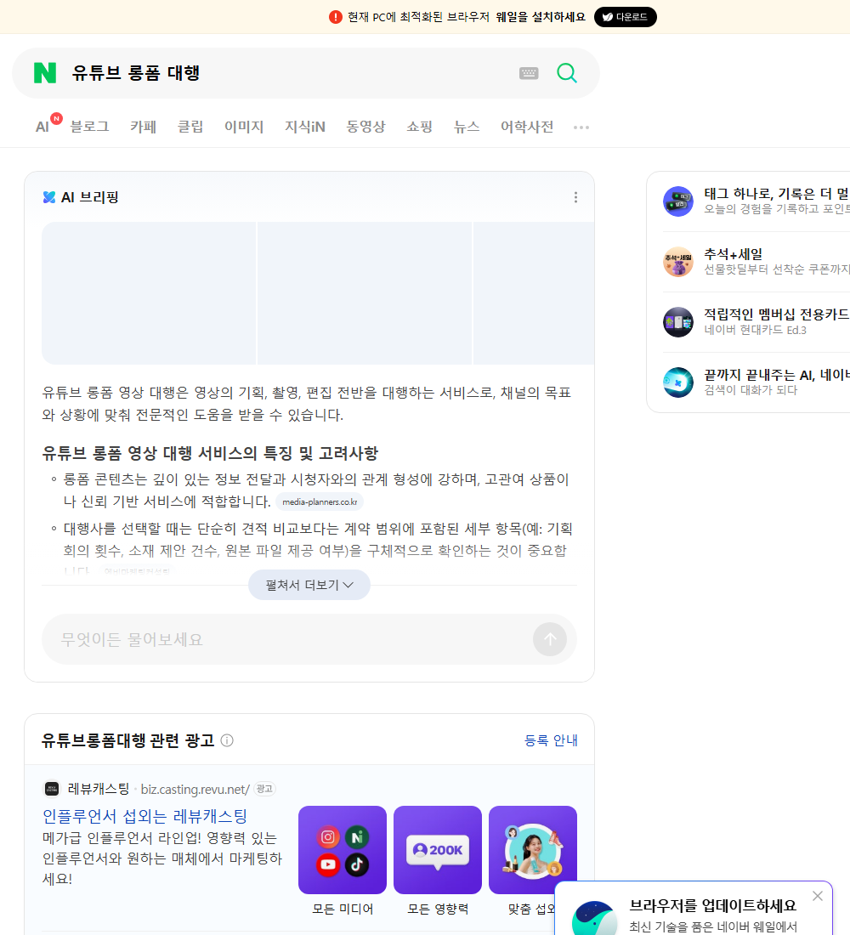
Task: Switch to the 어학사전 tab
Action: click(x=527, y=127)
